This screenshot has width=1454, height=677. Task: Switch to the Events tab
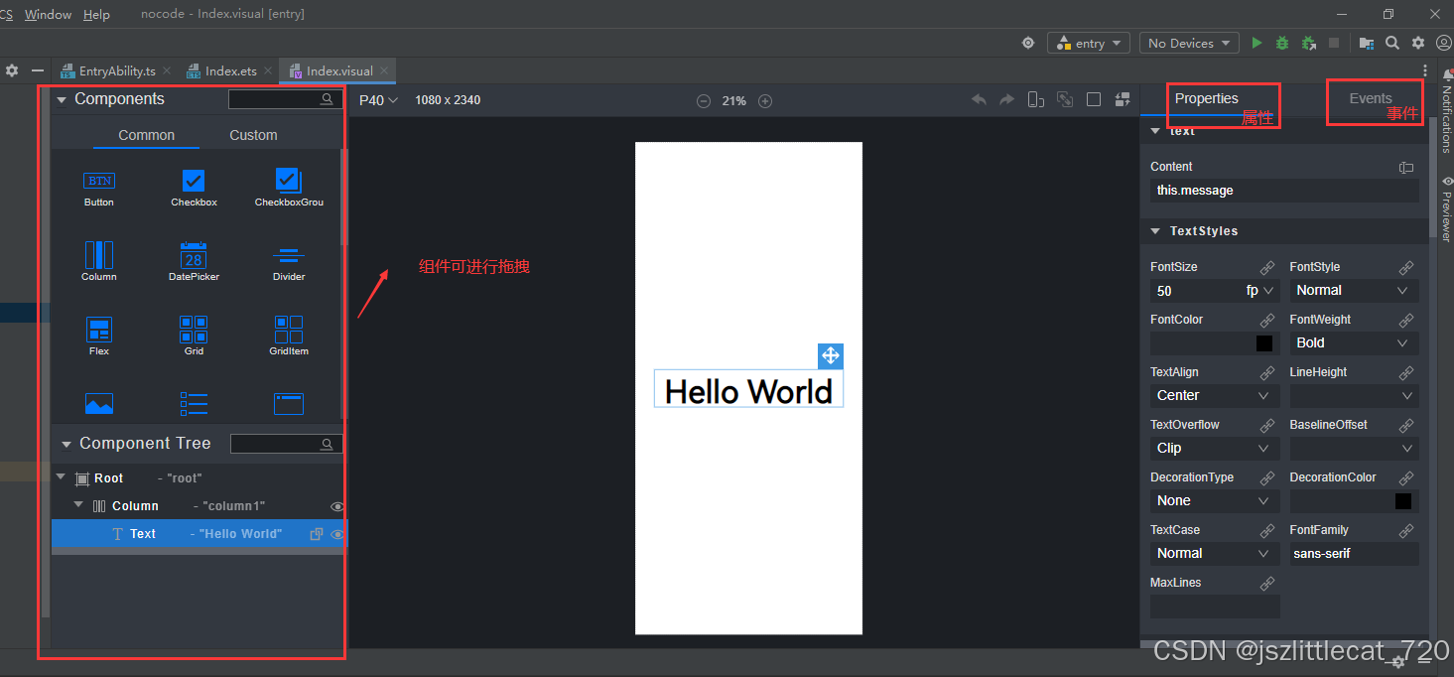coord(1370,98)
